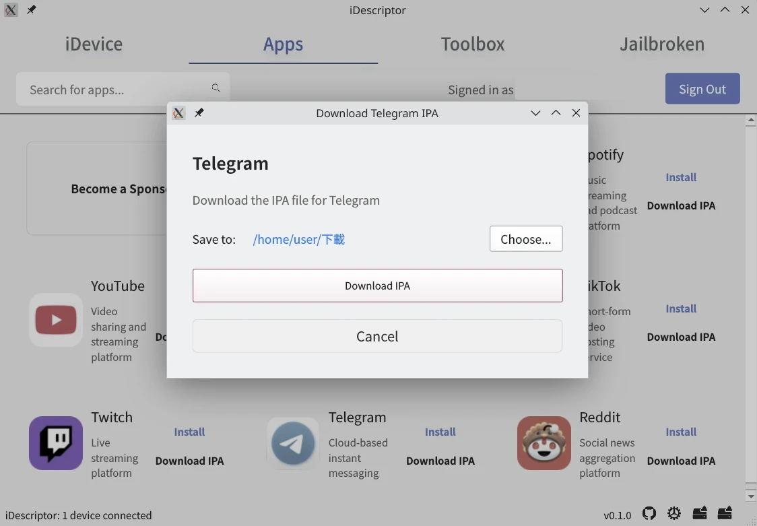This screenshot has width=757, height=526.
Task: Open the Toolbox tab
Action: [x=473, y=44]
